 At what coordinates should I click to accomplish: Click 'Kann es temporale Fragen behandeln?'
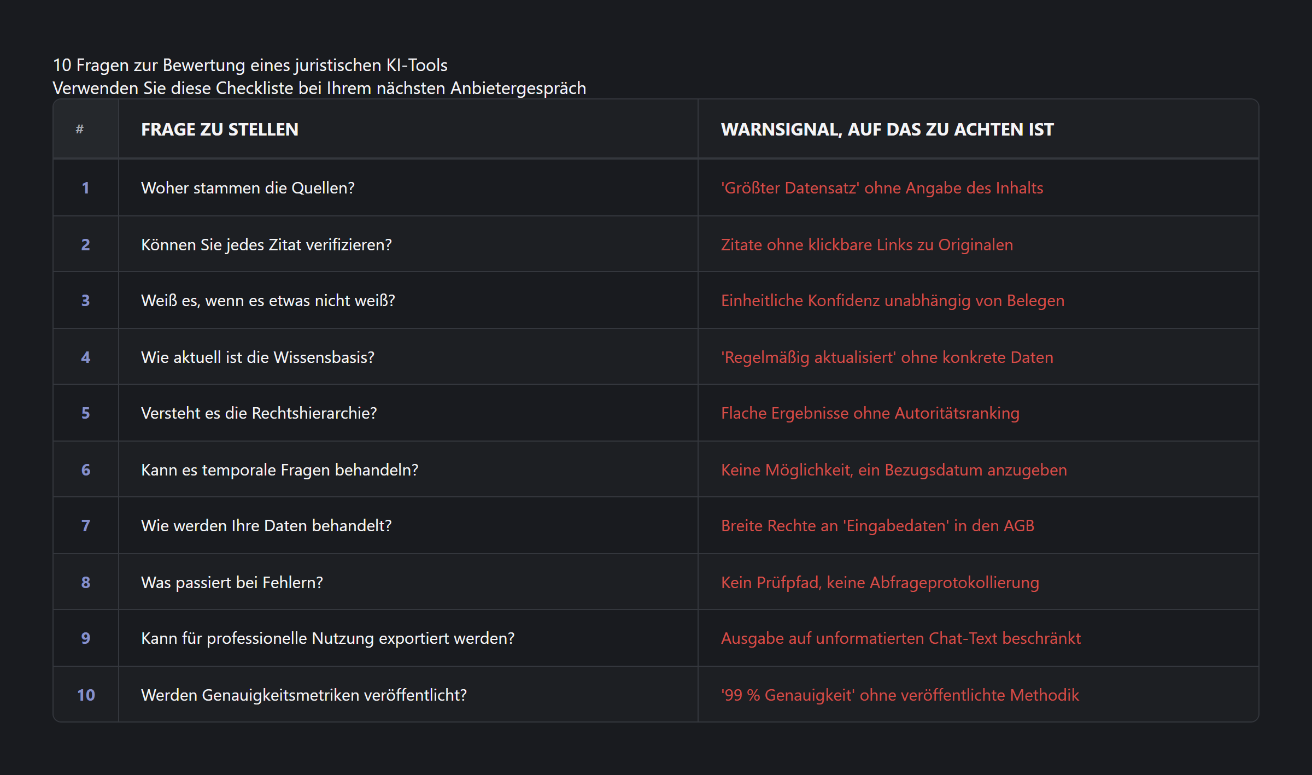[280, 469]
